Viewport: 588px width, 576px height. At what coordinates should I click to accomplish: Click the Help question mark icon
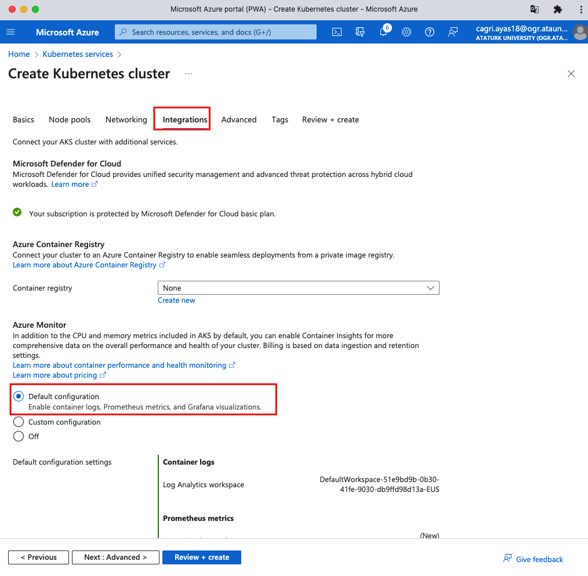point(430,32)
